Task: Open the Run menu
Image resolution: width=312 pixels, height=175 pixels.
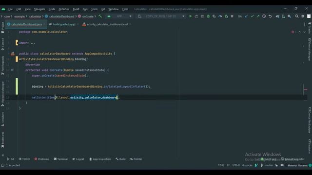Action: coord(85,9)
